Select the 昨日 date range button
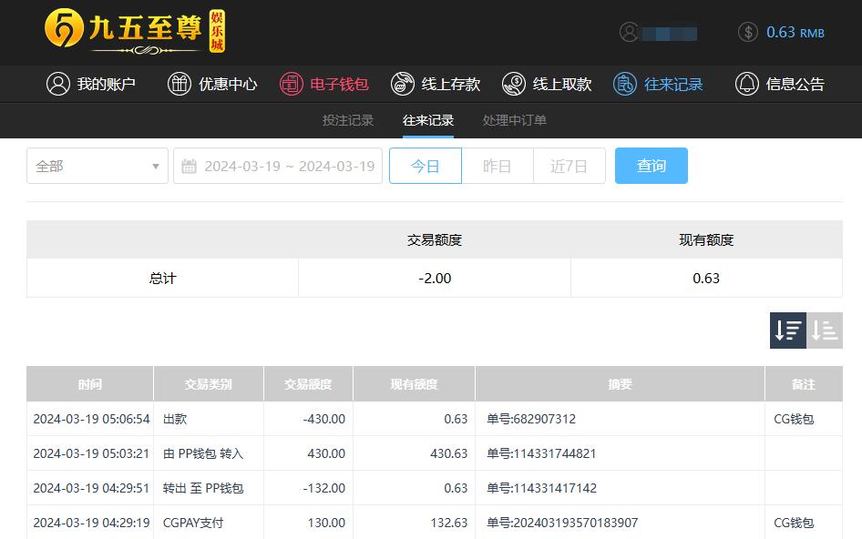Viewport: 862px width, 539px height. (498, 166)
